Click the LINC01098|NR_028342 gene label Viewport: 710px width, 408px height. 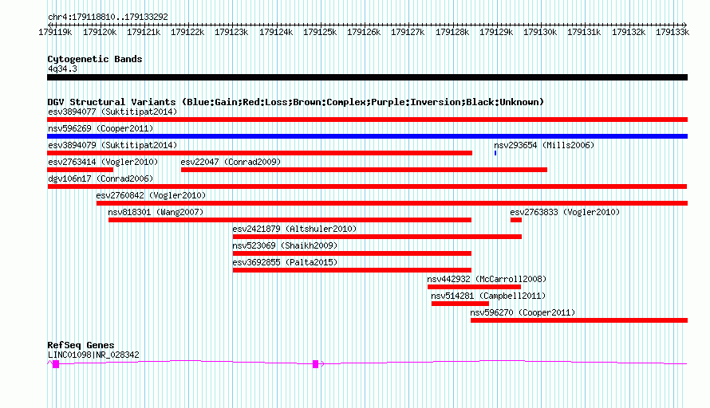pos(93,355)
